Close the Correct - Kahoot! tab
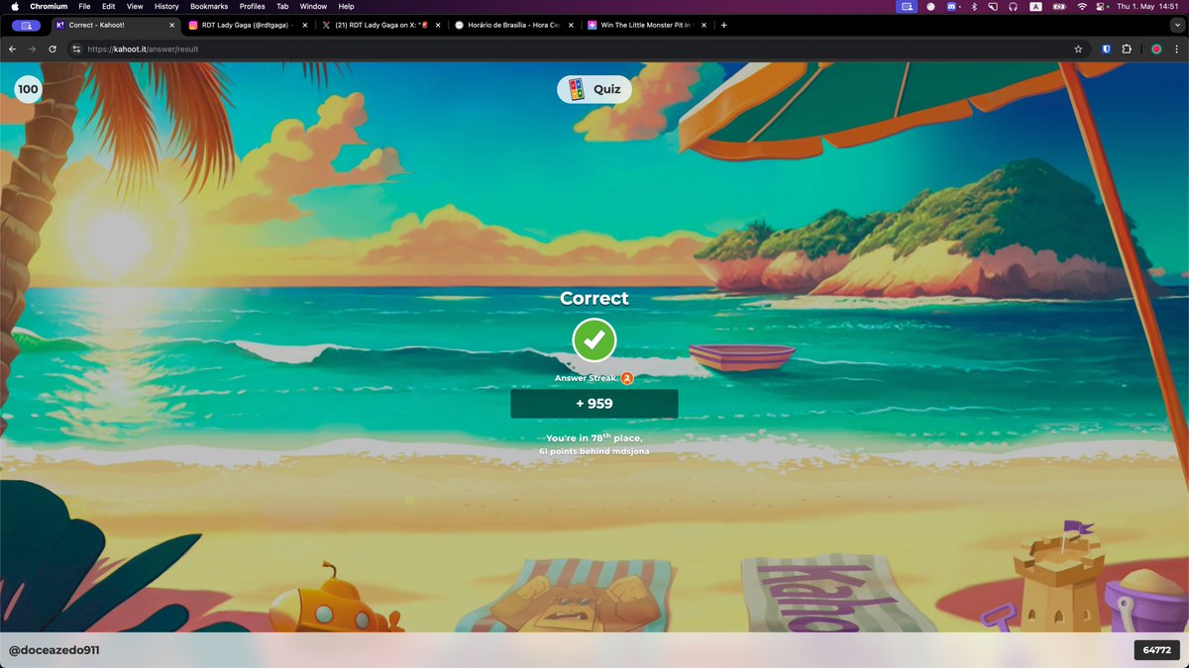 171,25
